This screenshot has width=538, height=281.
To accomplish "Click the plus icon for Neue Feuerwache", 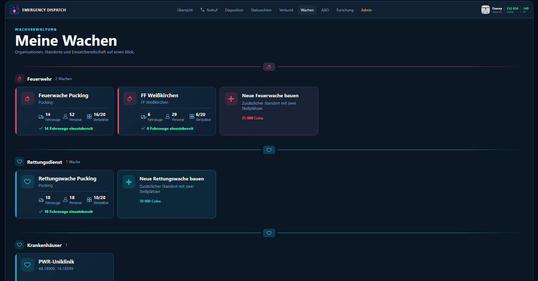I will tap(231, 99).
